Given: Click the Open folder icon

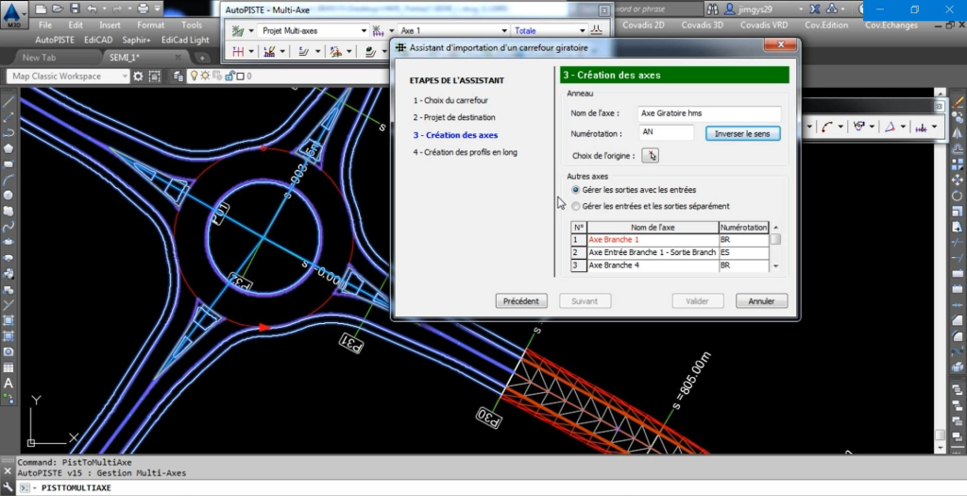Looking at the screenshot, I should tap(57, 9).
